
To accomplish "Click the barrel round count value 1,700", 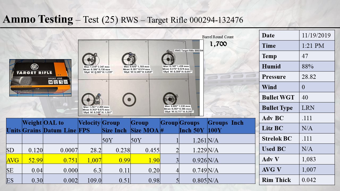I will point(218,44).
